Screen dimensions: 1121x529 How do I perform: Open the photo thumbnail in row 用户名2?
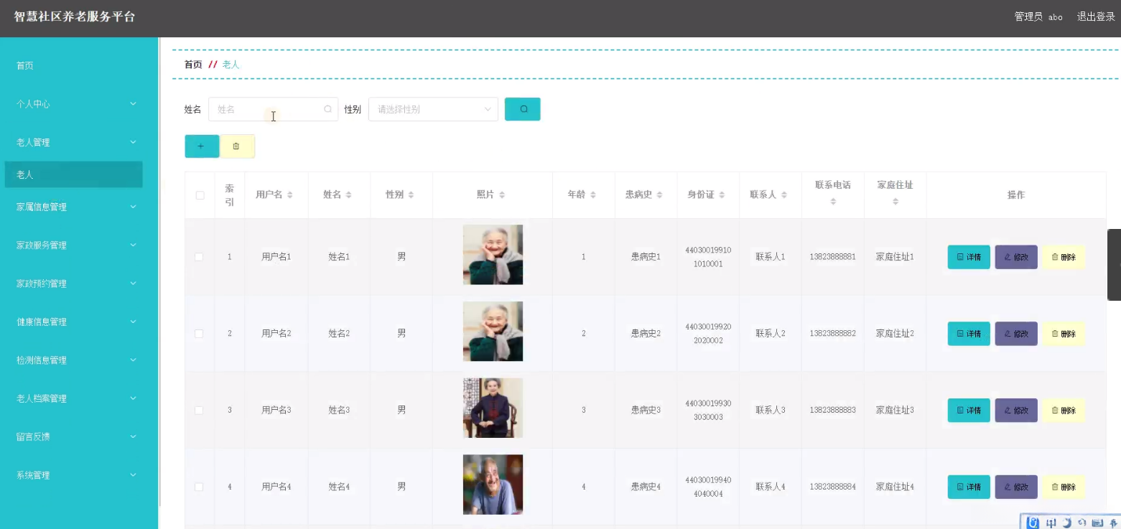tap(493, 332)
